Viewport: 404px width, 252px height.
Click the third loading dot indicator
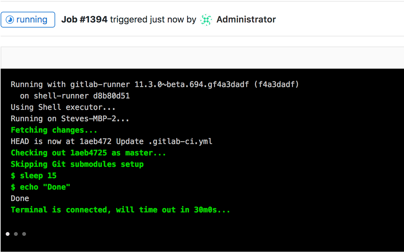24,234
